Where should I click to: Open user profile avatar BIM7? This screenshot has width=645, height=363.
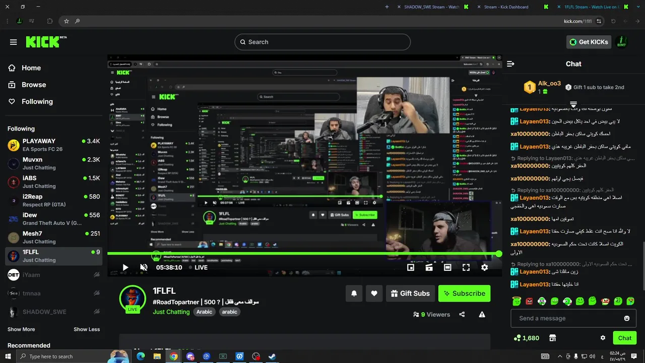pos(621,42)
